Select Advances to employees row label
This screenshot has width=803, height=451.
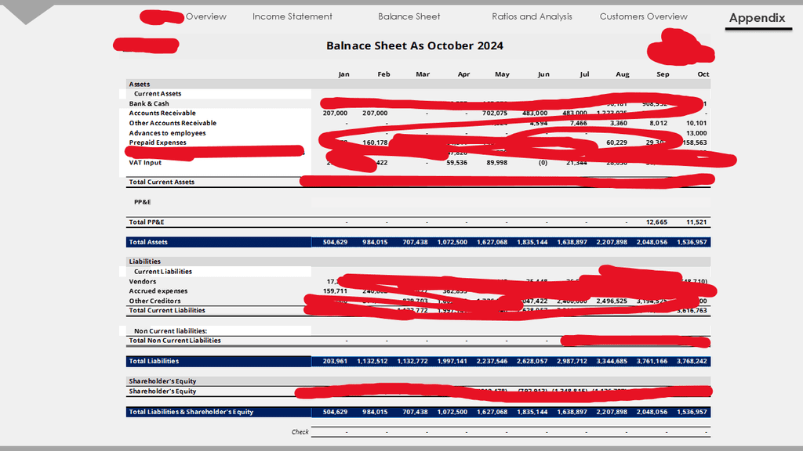168,133
